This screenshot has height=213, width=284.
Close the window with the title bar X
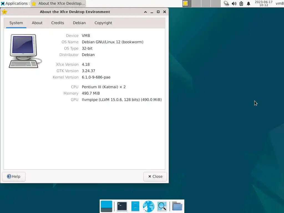164,12
